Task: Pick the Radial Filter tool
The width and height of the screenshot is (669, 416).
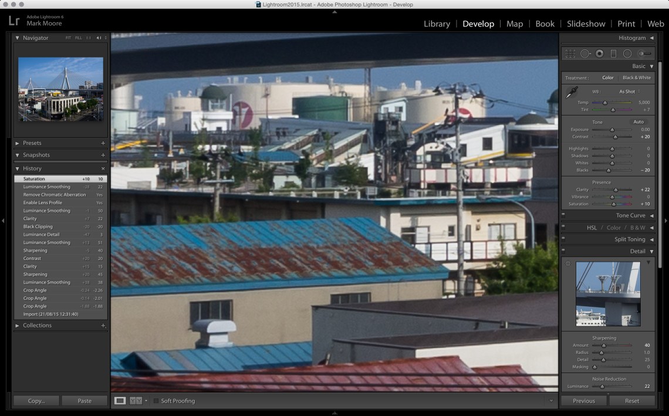Action: (627, 53)
